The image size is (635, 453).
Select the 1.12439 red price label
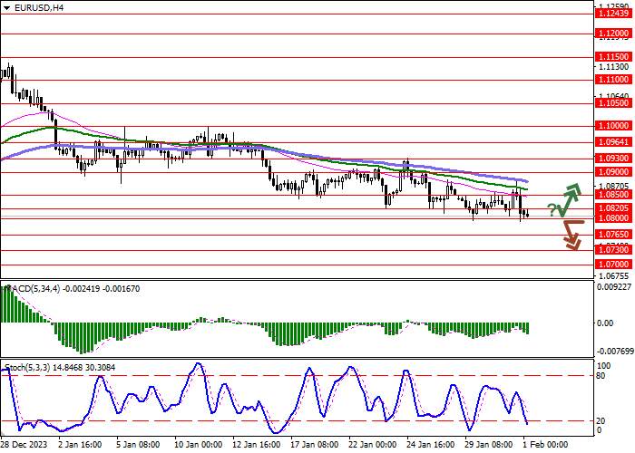click(614, 14)
